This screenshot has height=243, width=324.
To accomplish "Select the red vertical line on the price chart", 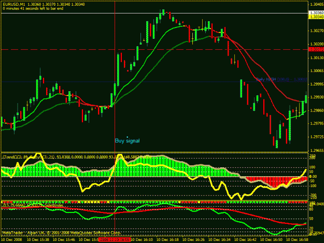I will point(115,76).
